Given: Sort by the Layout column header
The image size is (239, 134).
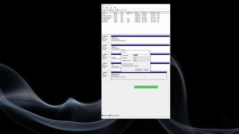Looking at the screenshot, I should click(x=117, y=12).
